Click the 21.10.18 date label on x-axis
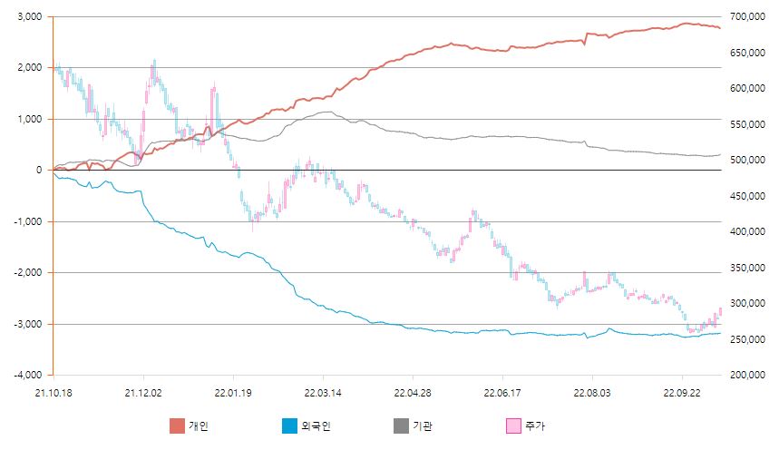This screenshot has width=779, height=450. 53,392
